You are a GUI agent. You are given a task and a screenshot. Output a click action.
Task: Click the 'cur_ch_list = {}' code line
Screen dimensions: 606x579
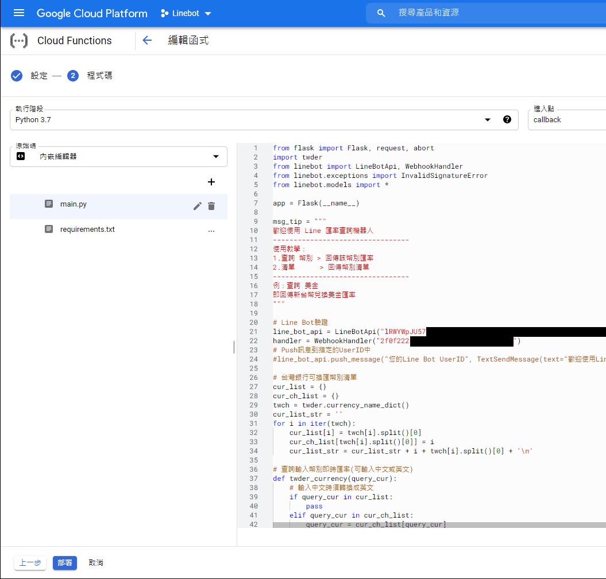point(306,396)
